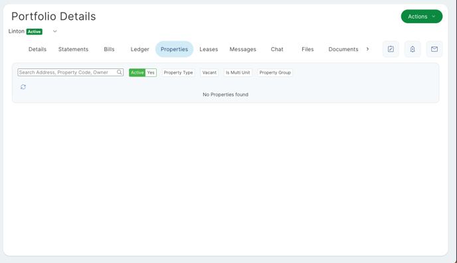Viewport: 457px width, 263px height.
Task: Show more tabs with right arrow
Action: pos(367,49)
